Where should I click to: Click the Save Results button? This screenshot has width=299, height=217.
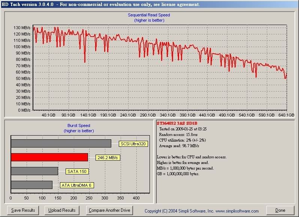23,210
